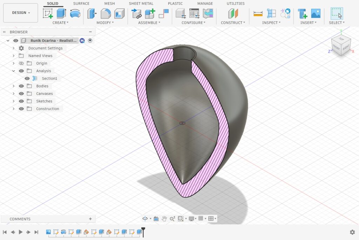The width and height of the screenshot is (359, 240).
Task: Click the Look At icon
Action: point(156,219)
